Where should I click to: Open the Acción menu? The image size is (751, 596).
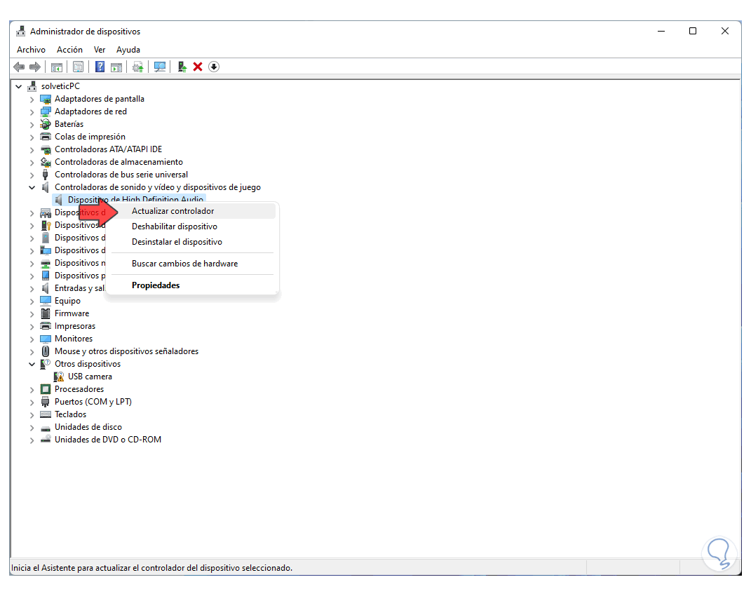click(69, 50)
